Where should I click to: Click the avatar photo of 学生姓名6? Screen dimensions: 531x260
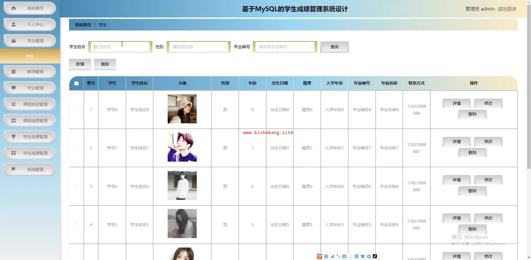point(182,185)
